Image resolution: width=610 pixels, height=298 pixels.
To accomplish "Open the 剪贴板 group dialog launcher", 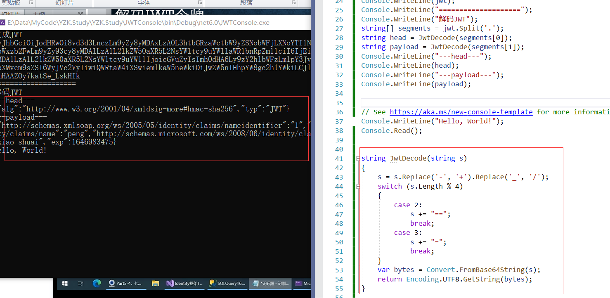I will pyautogui.click(x=31, y=3).
